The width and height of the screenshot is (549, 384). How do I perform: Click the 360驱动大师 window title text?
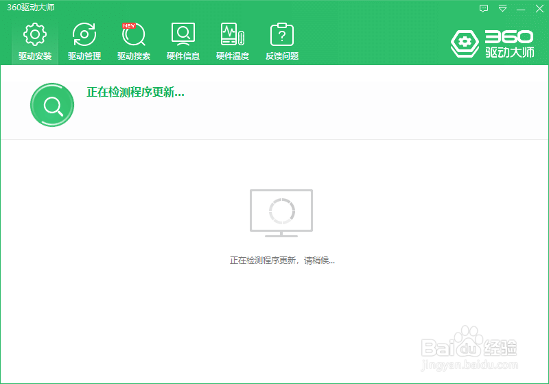[x=31, y=8]
